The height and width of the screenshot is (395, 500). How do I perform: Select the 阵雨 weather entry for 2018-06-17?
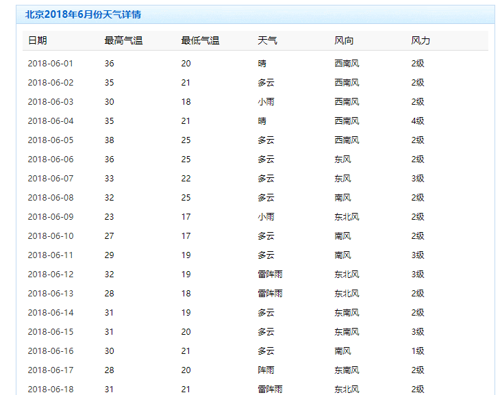coord(266,370)
